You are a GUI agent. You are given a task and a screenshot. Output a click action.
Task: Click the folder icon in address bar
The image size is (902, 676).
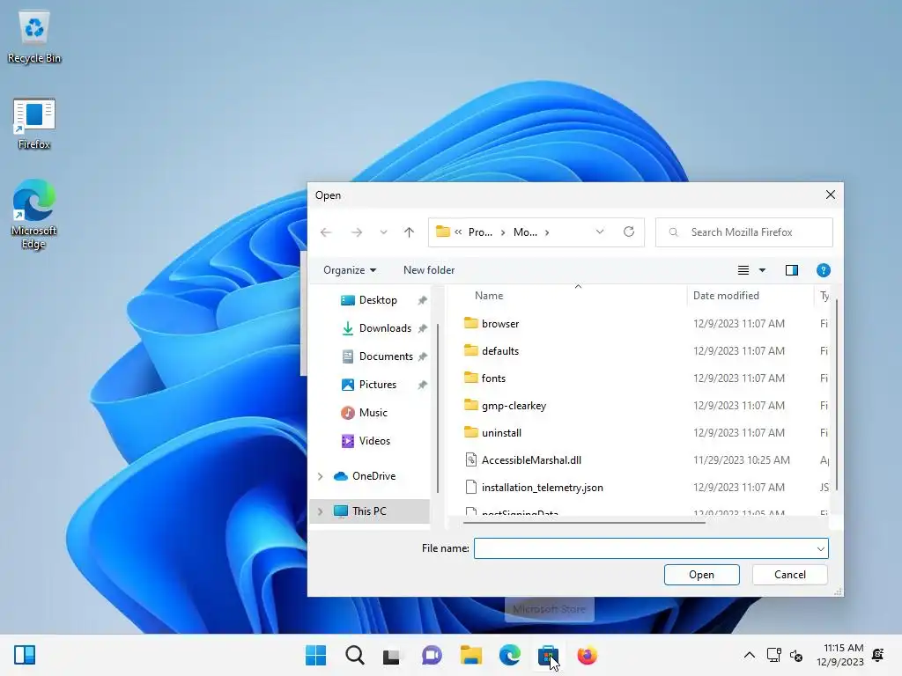pyautogui.click(x=442, y=231)
